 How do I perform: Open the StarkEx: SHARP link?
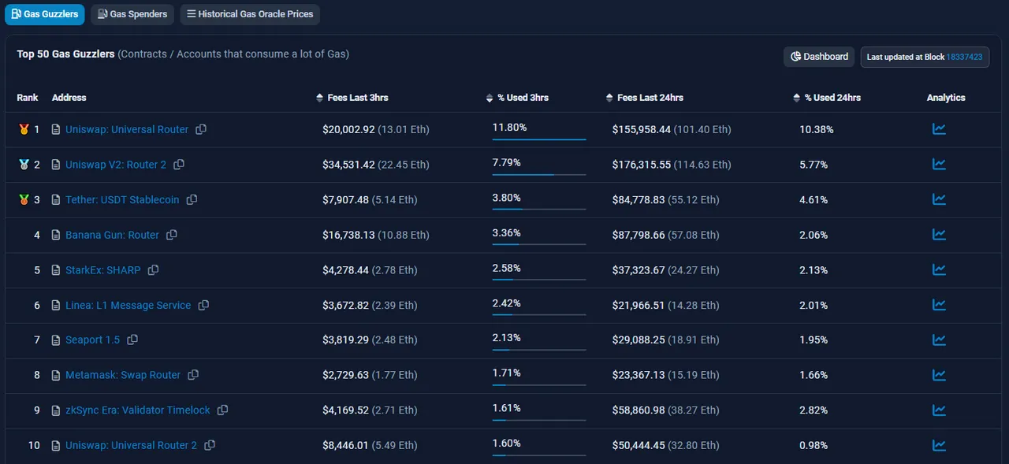tap(103, 270)
